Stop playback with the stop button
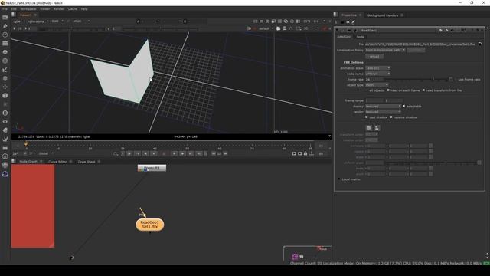490x276 pixels. [x=164, y=153]
